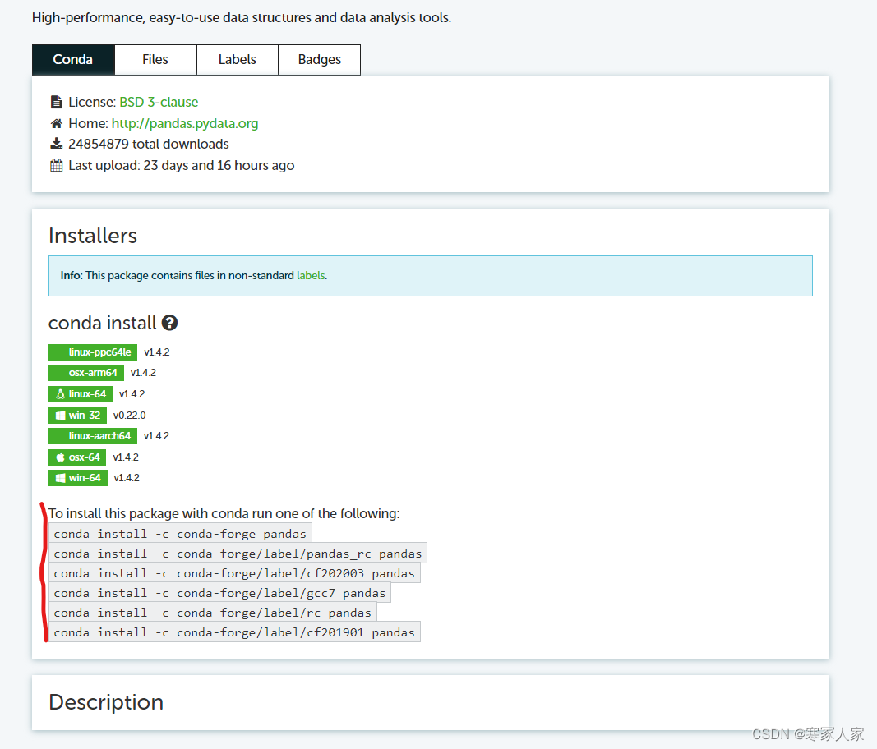877x749 pixels.
Task: Click the Last upload 23 days text
Action: (181, 165)
